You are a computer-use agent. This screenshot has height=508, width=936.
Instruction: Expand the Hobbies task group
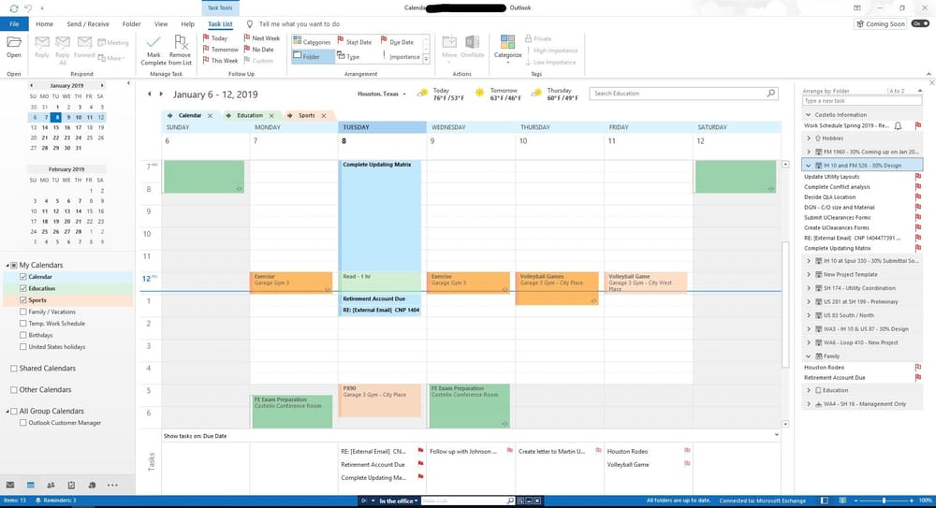coord(809,138)
